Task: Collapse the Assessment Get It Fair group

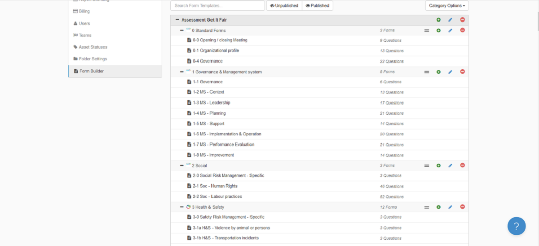Action: (x=177, y=20)
